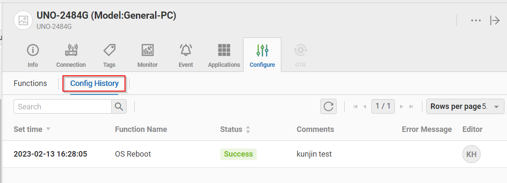
Task: Click the UNO-2484G subtitle text
Action: pos(54,26)
